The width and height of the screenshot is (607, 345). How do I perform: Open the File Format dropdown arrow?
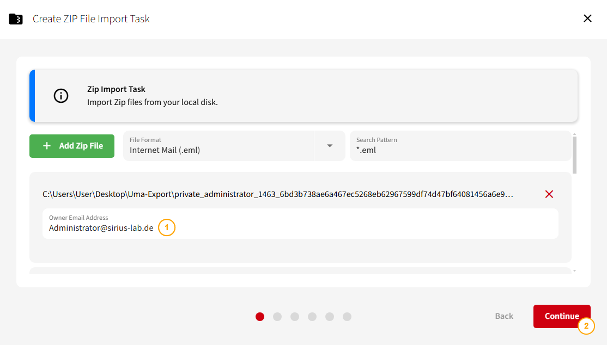330,146
